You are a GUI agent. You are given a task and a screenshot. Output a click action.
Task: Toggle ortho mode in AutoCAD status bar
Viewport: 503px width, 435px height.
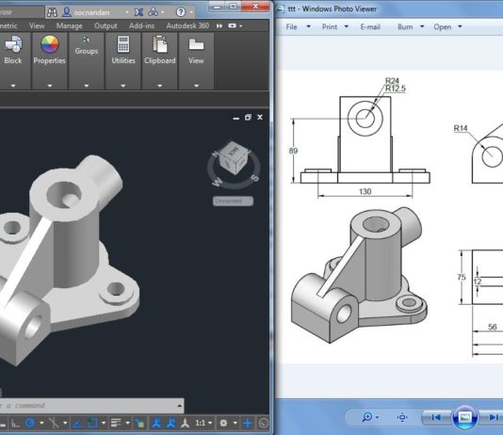coord(15,424)
